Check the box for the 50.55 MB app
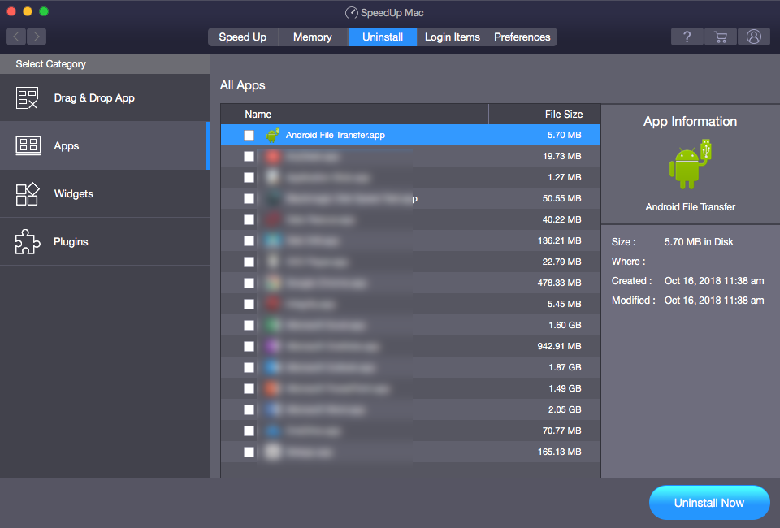Viewport: 780px width, 528px height. 249,198
